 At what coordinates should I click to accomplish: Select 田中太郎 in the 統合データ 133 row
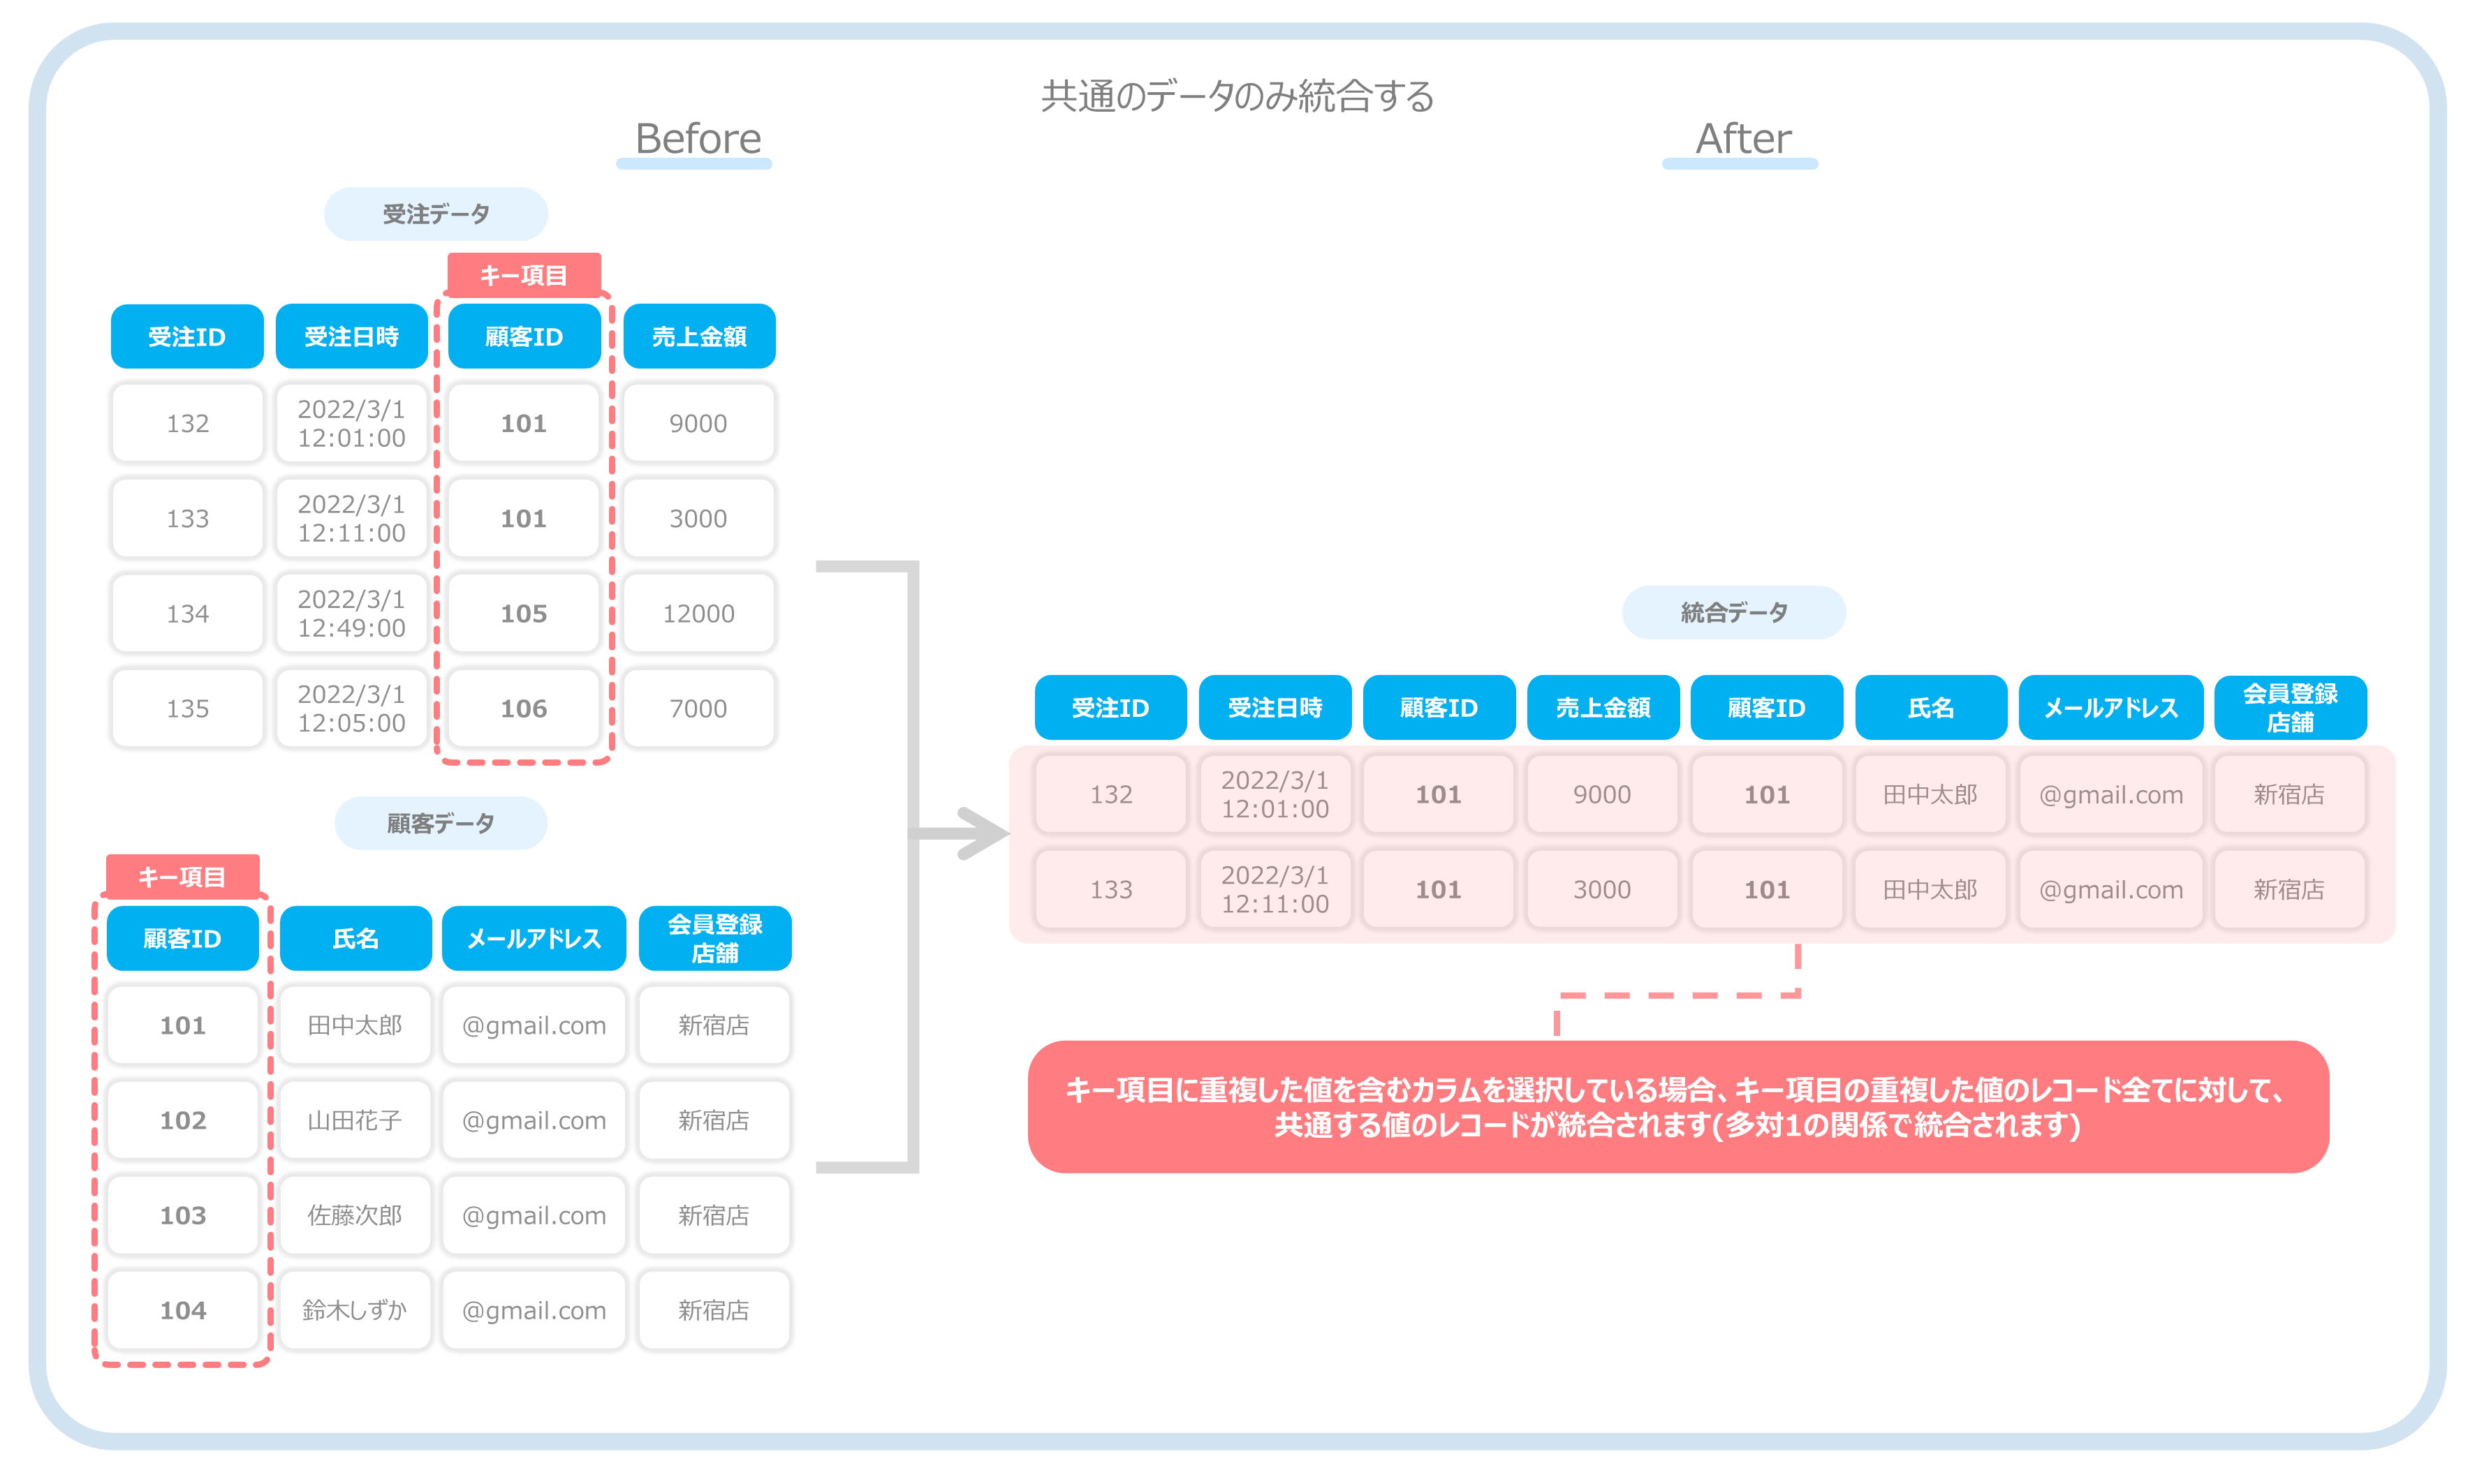(x=1931, y=889)
